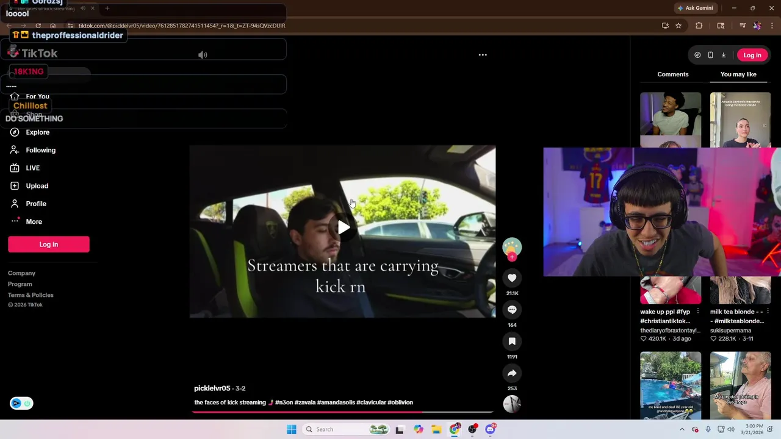Open the LIVE section

pyautogui.click(x=32, y=168)
